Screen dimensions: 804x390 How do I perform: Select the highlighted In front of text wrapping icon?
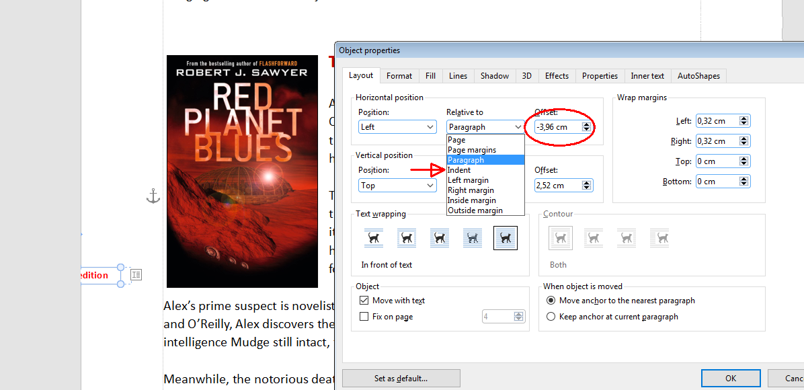click(x=505, y=238)
